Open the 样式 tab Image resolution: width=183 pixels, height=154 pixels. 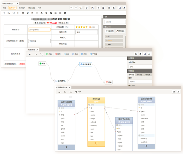[39, 8]
